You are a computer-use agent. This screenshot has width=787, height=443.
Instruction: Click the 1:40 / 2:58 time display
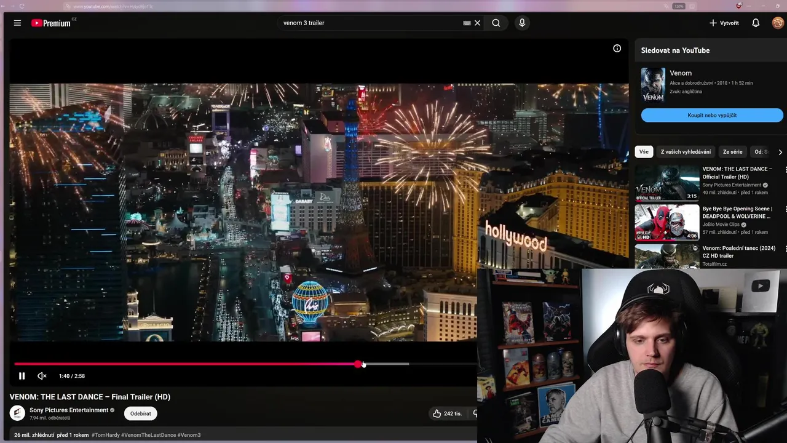coord(72,376)
